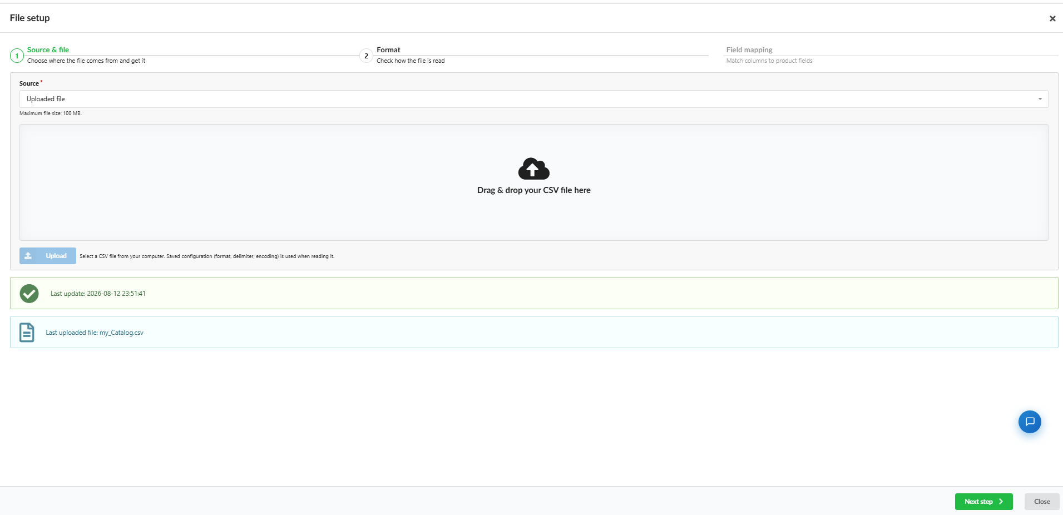This screenshot has width=1063, height=515.
Task: Click the grey Close button
Action: (1042, 502)
